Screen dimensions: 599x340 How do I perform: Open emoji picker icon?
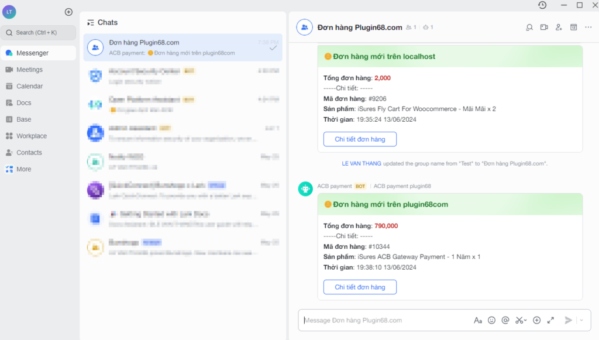pyautogui.click(x=491, y=320)
